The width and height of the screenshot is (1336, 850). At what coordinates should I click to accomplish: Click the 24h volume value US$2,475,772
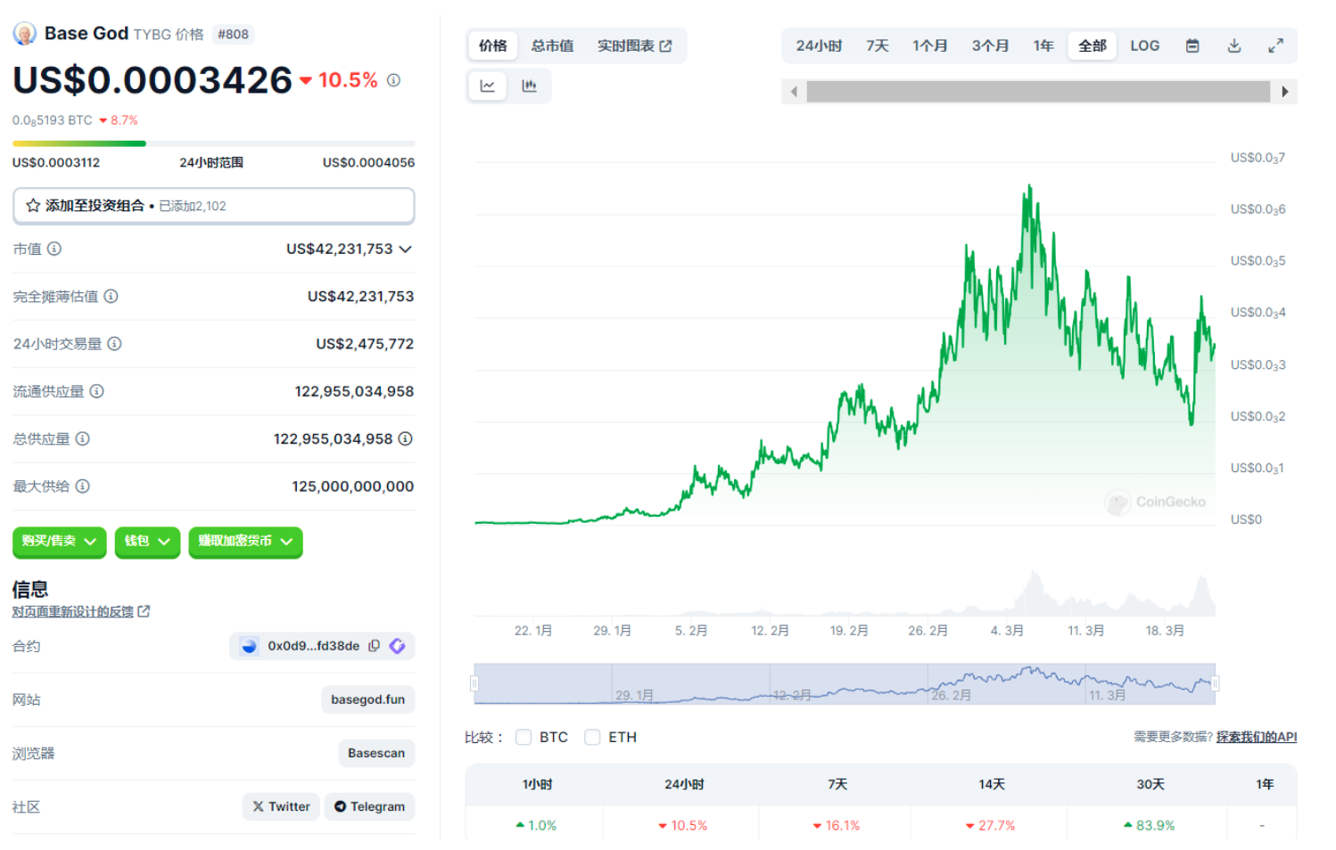click(365, 344)
